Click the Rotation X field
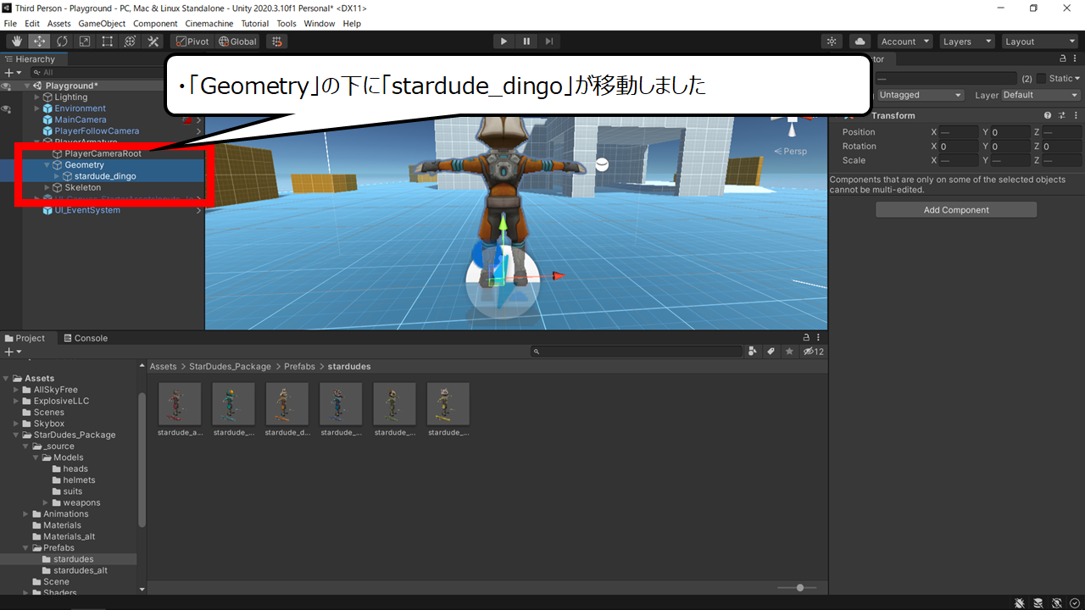The height and width of the screenshot is (610, 1085). pos(959,147)
